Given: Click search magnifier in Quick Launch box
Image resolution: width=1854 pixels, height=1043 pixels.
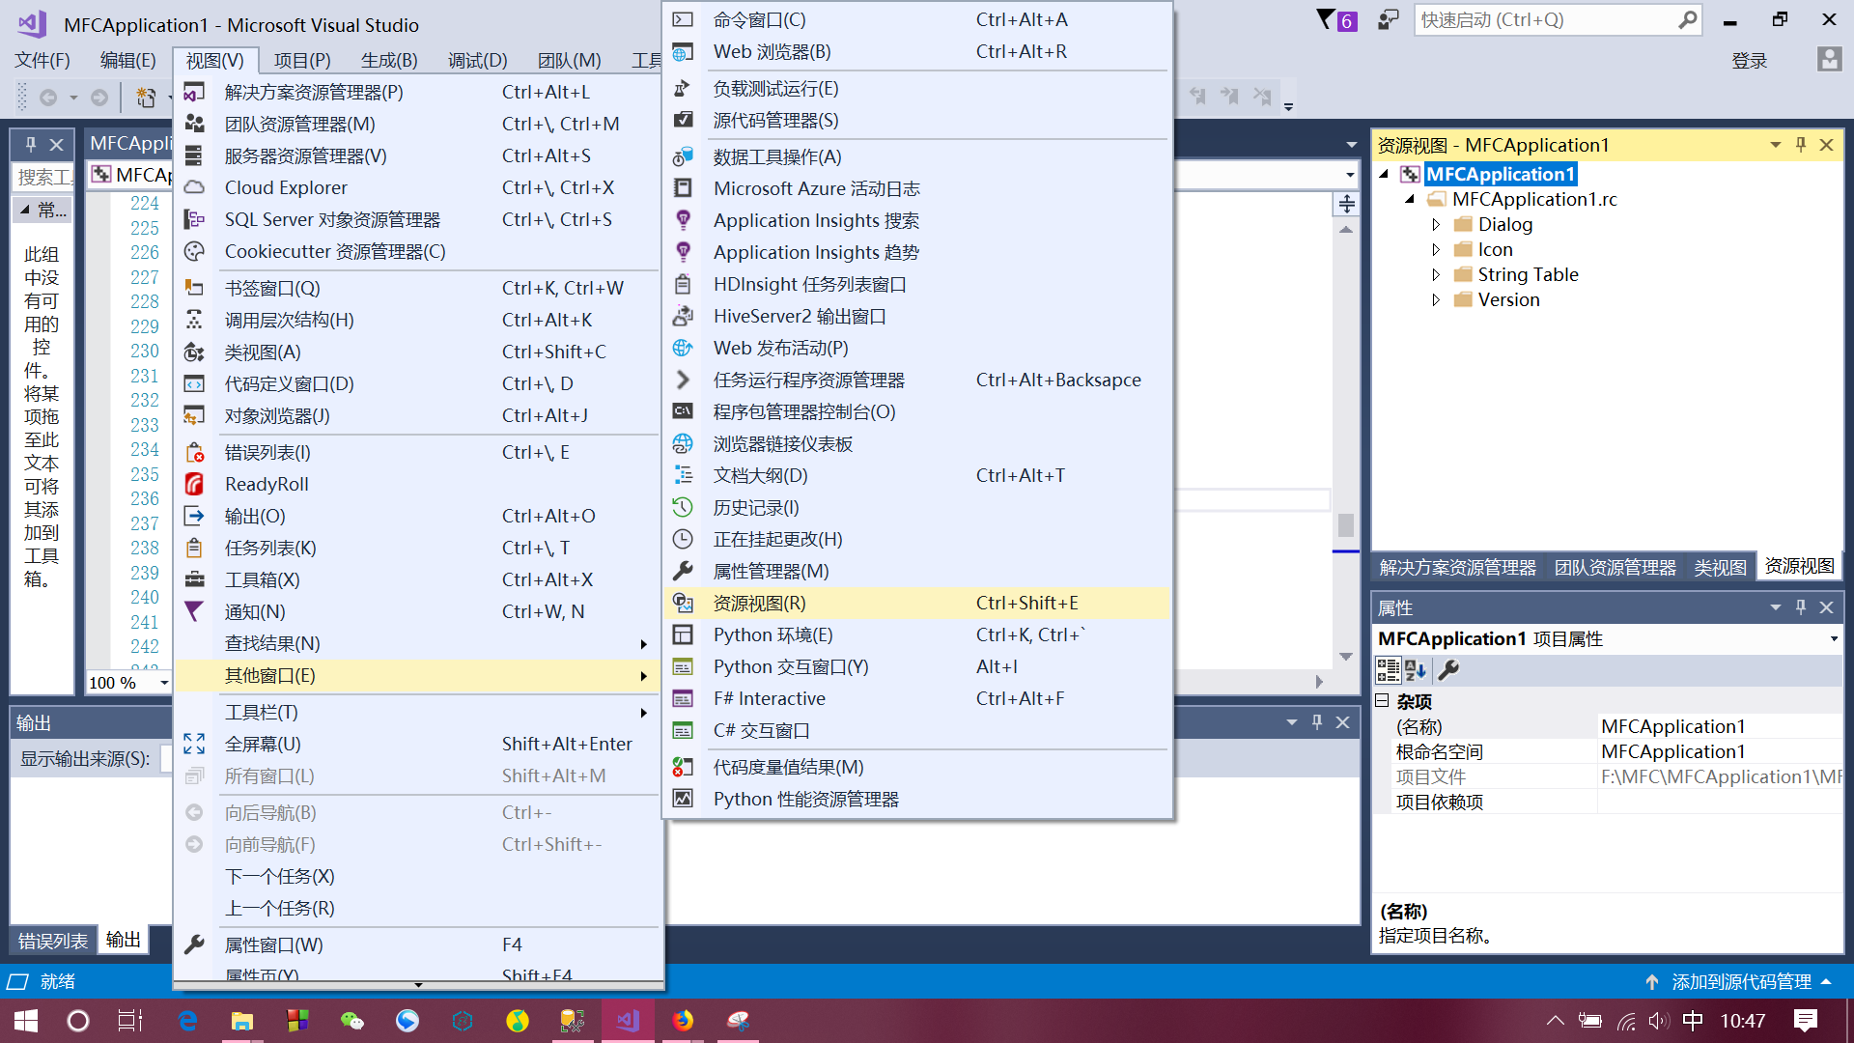Looking at the screenshot, I should (1687, 19).
